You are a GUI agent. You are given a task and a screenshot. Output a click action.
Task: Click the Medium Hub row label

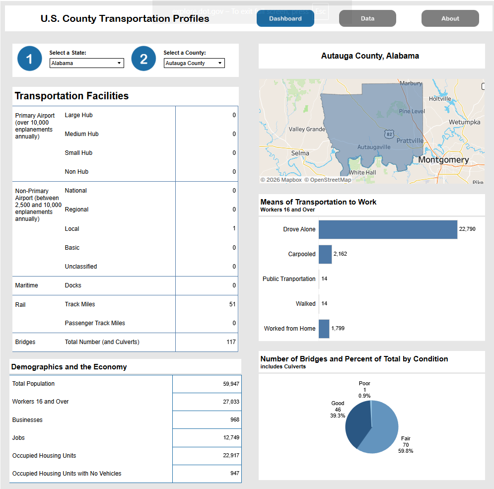[81, 134]
